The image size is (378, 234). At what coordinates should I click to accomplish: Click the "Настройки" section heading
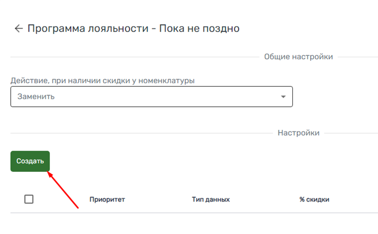click(298, 133)
